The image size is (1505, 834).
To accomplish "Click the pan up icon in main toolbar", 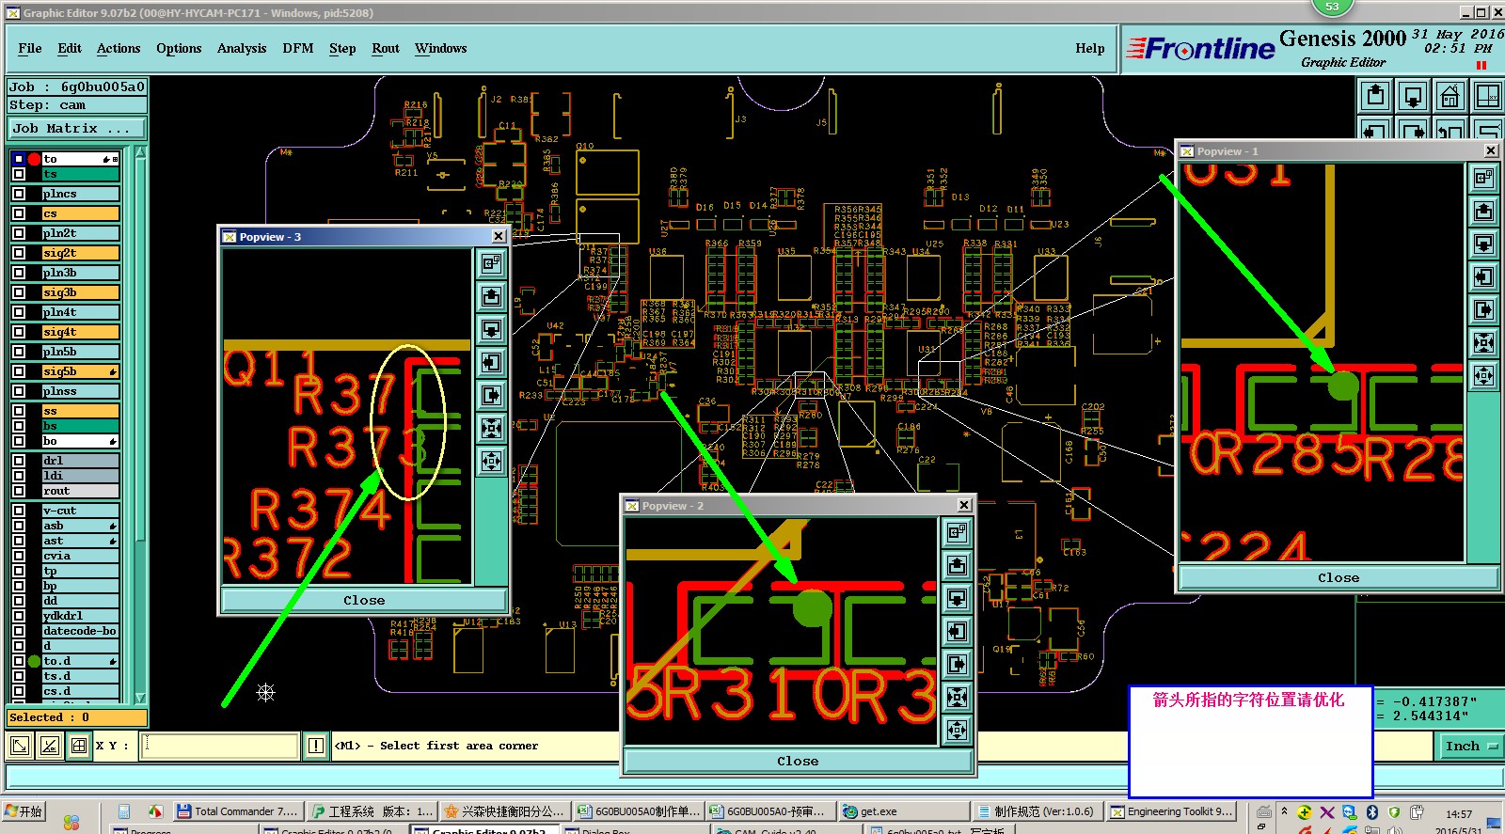I will 1376,96.
